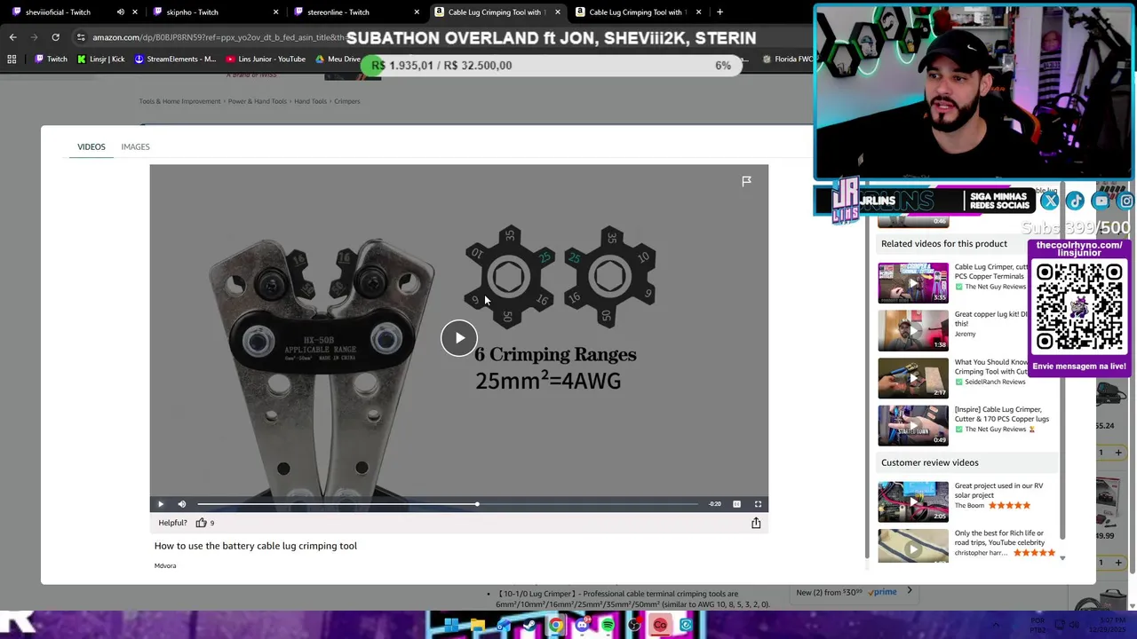The height and width of the screenshot is (639, 1137).
Task: Click the small play icon in the video control bar
Action: pos(161,504)
